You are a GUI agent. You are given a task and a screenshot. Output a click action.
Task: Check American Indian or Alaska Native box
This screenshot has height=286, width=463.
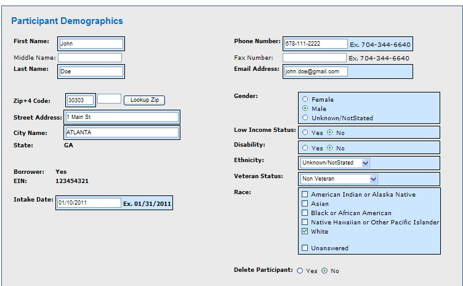[304, 194]
